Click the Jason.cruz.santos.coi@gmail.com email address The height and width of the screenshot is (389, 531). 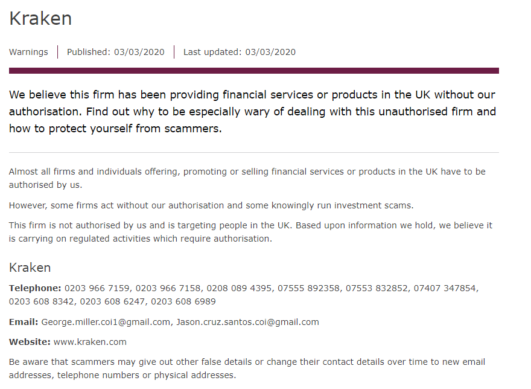tap(247, 322)
